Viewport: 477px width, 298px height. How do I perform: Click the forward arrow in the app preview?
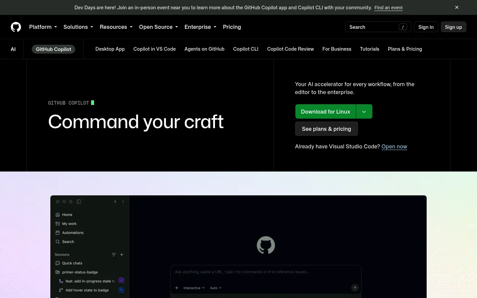click(123, 202)
